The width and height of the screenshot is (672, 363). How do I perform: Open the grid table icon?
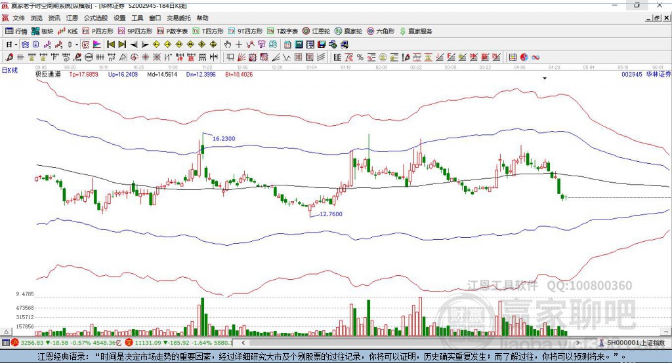[x=513, y=58]
